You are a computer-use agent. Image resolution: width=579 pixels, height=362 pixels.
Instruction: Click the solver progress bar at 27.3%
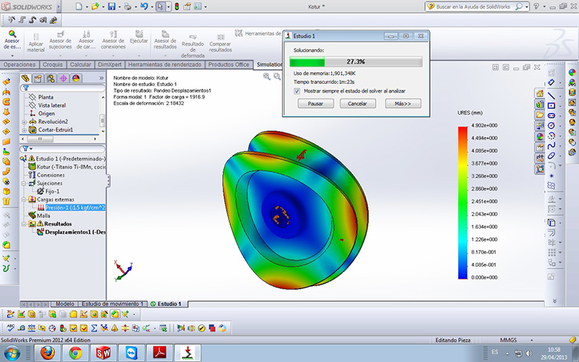[355, 62]
